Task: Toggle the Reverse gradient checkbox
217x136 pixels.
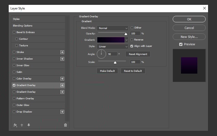Action: 132,40
